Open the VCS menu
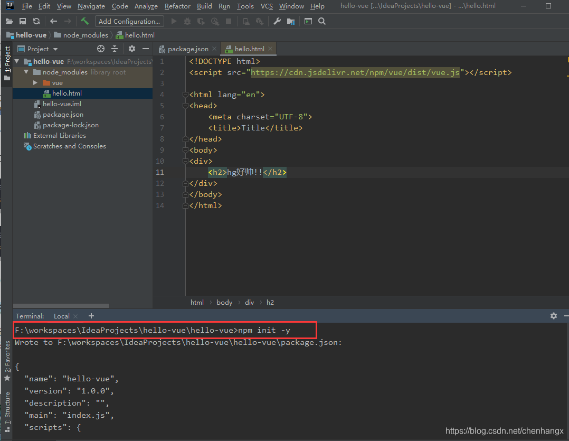The image size is (569, 441). click(x=267, y=6)
